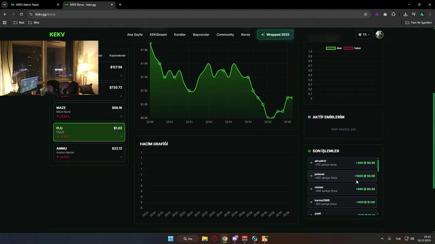Toggle the Alım legend series
The height and width of the screenshot is (244, 435).
coord(334,48)
